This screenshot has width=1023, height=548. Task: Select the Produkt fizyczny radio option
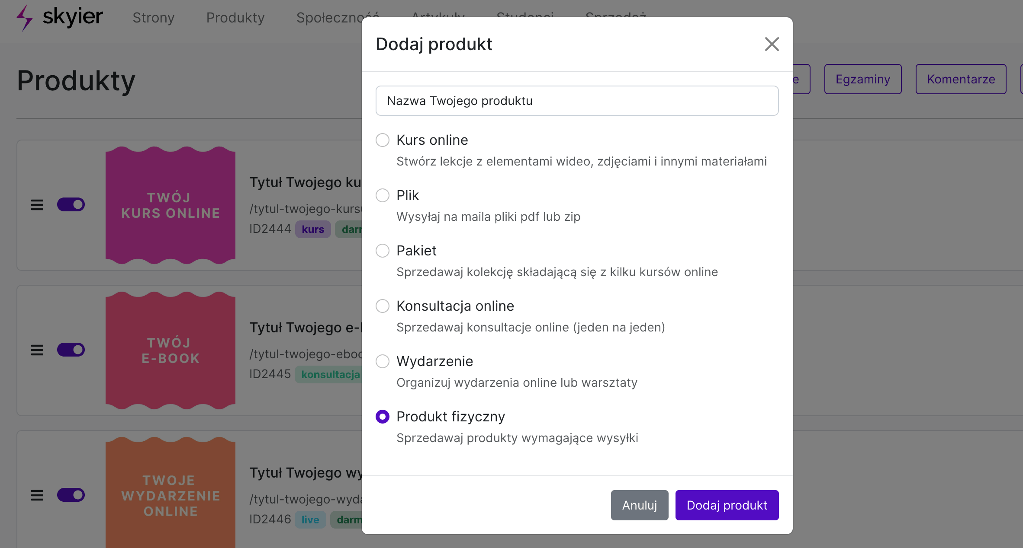pos(383,417)
